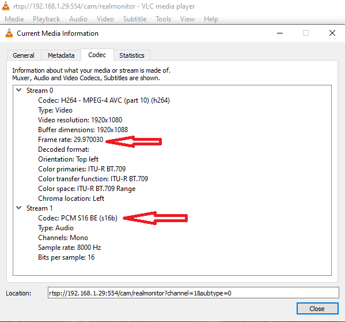
Task: Select the H264 - MPEG-4 AVC codec row
Action: pos(104,100)
